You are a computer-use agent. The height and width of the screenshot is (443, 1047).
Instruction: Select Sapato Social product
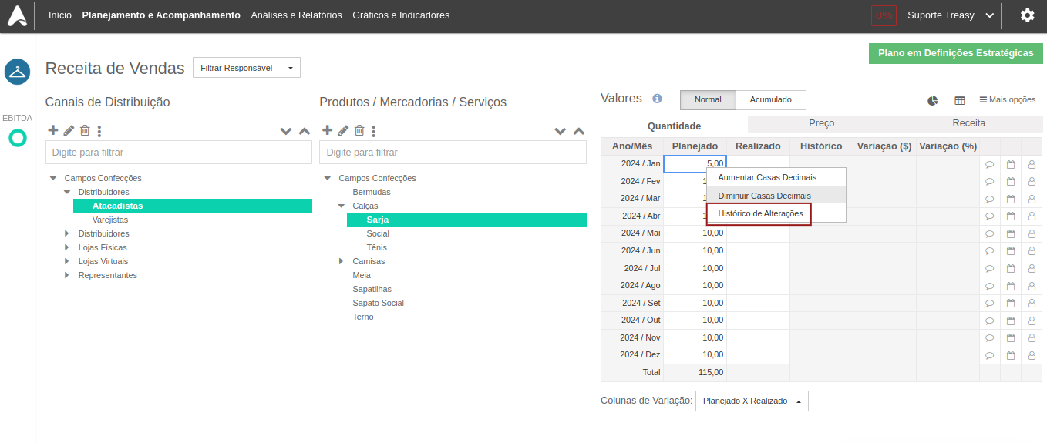point(379,303)
